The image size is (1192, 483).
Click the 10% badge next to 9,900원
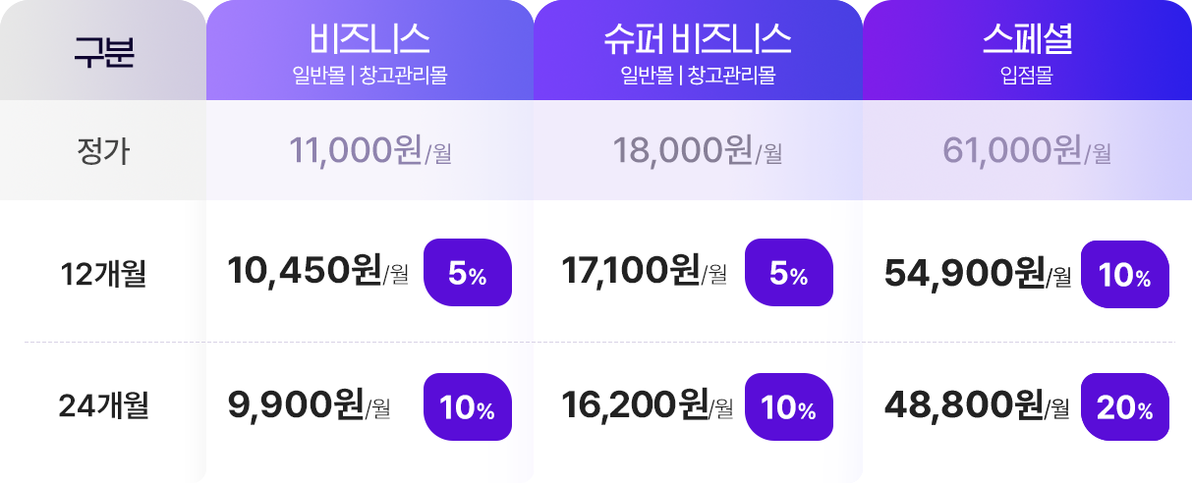(x=468, y=406)
